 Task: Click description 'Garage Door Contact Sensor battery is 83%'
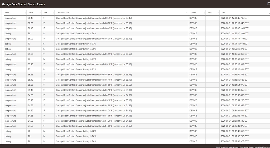pos(76,70)
